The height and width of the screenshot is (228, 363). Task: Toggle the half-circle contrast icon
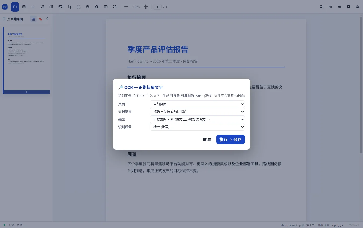97,7
